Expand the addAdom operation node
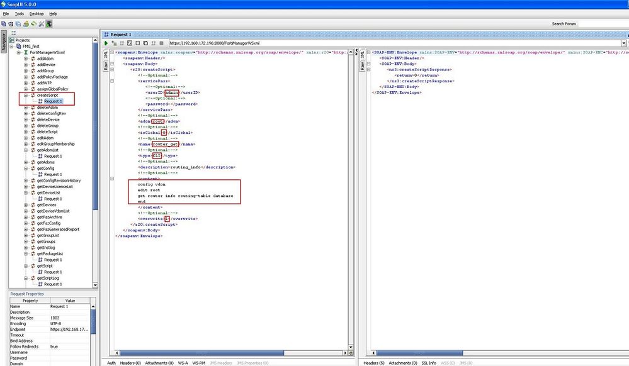 click(25, 58)
